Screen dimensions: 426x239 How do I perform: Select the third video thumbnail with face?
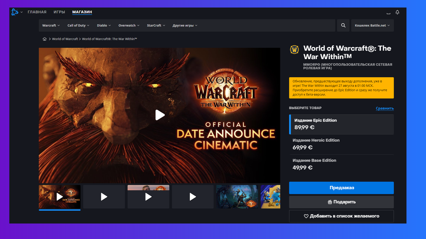148,197
